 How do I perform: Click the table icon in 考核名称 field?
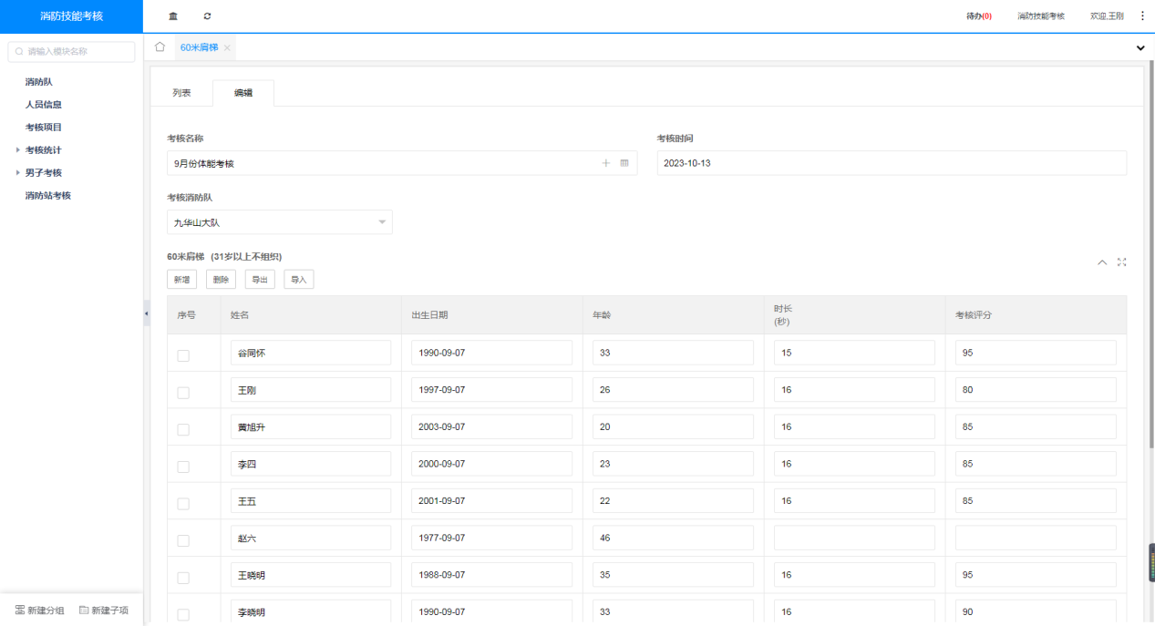(624, 163)
